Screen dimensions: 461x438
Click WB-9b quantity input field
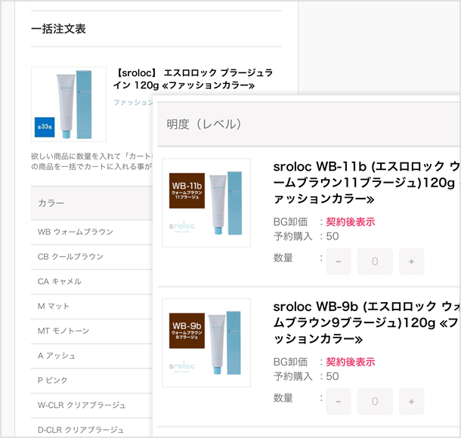click(375, 401)
